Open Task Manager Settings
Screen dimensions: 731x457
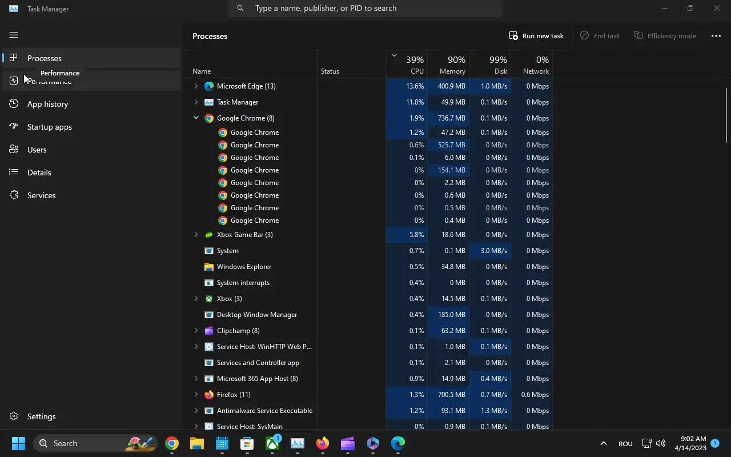(x=91, y=416)
